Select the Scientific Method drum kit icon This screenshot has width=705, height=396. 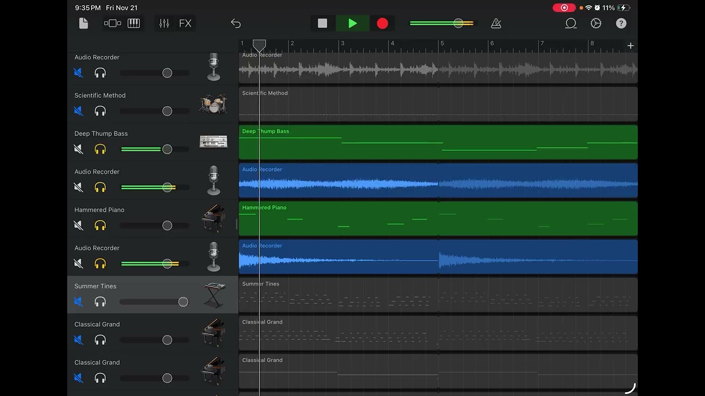click(213, 103)
